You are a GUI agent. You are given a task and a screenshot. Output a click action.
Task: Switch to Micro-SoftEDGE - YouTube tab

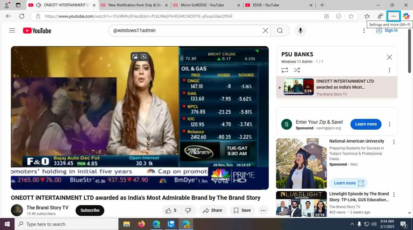coord(206,5)
